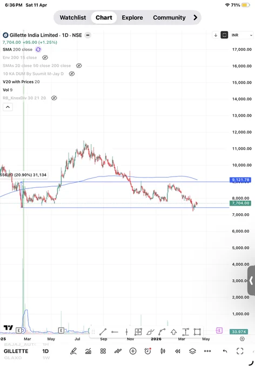Image resolution: width=255 pixels, height=367 pixels.
Task: Show more tabs with right chevron
Action: coord(195,18)
